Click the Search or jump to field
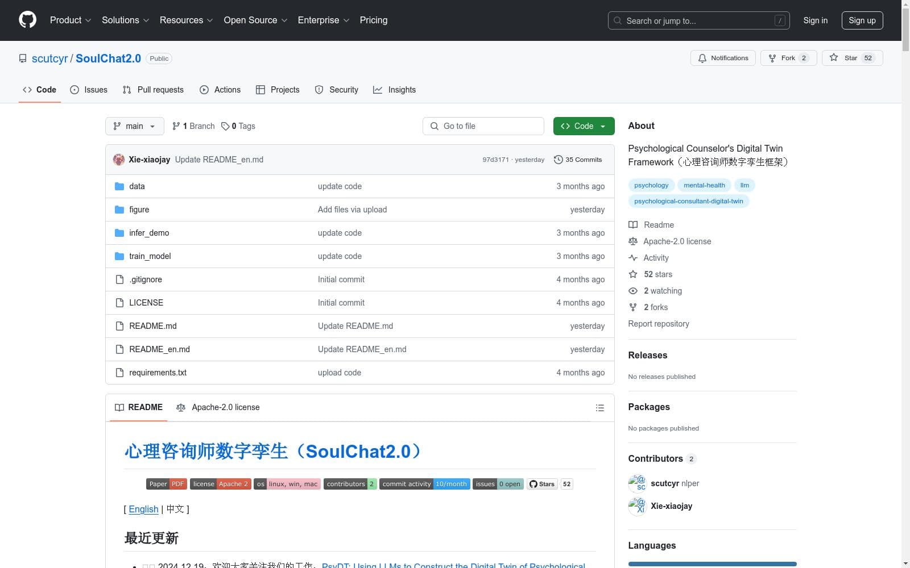Screen dimensions: 910x568 pos(698,20)
